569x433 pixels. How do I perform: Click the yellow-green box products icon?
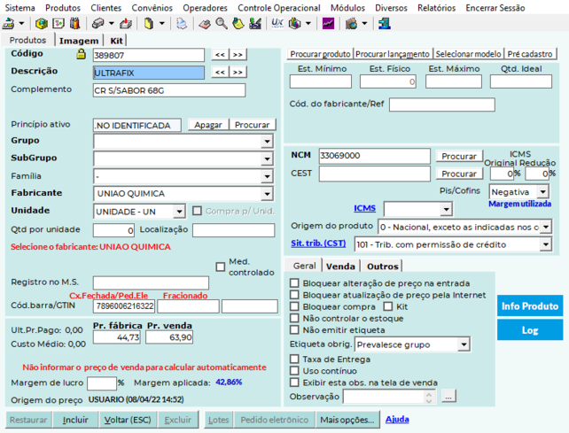coord(42,24)
